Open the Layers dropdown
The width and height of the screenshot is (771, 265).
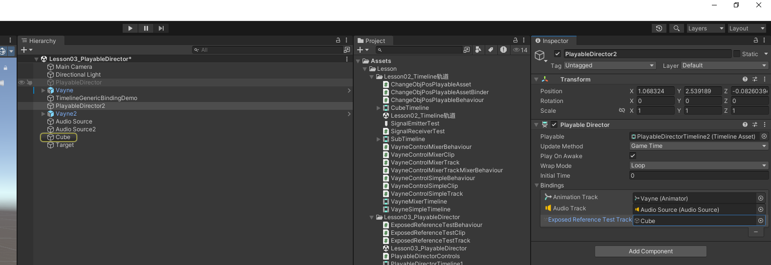click(706, 28)
